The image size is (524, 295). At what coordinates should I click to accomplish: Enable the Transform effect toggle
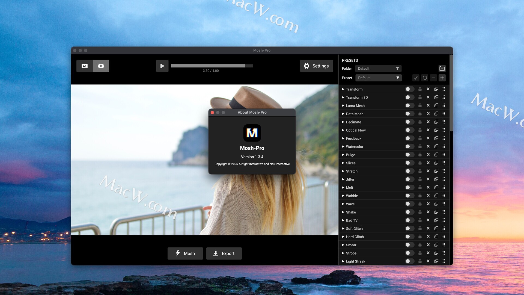(409, 89)
